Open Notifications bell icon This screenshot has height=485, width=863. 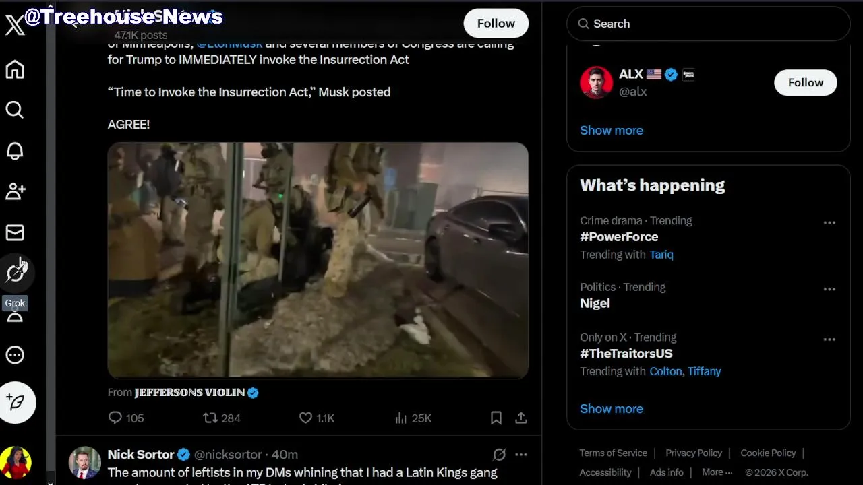coord(15,151)
